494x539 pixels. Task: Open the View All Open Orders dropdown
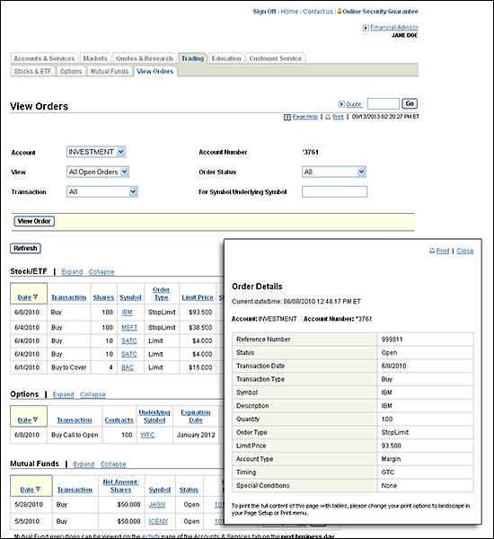[x=98, y=172]
